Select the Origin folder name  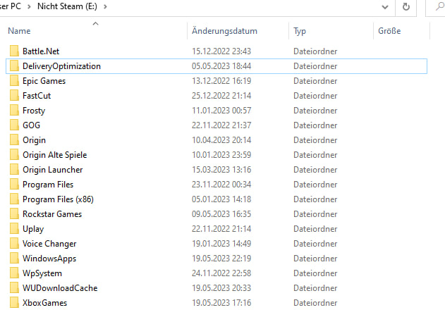point(34,140)
